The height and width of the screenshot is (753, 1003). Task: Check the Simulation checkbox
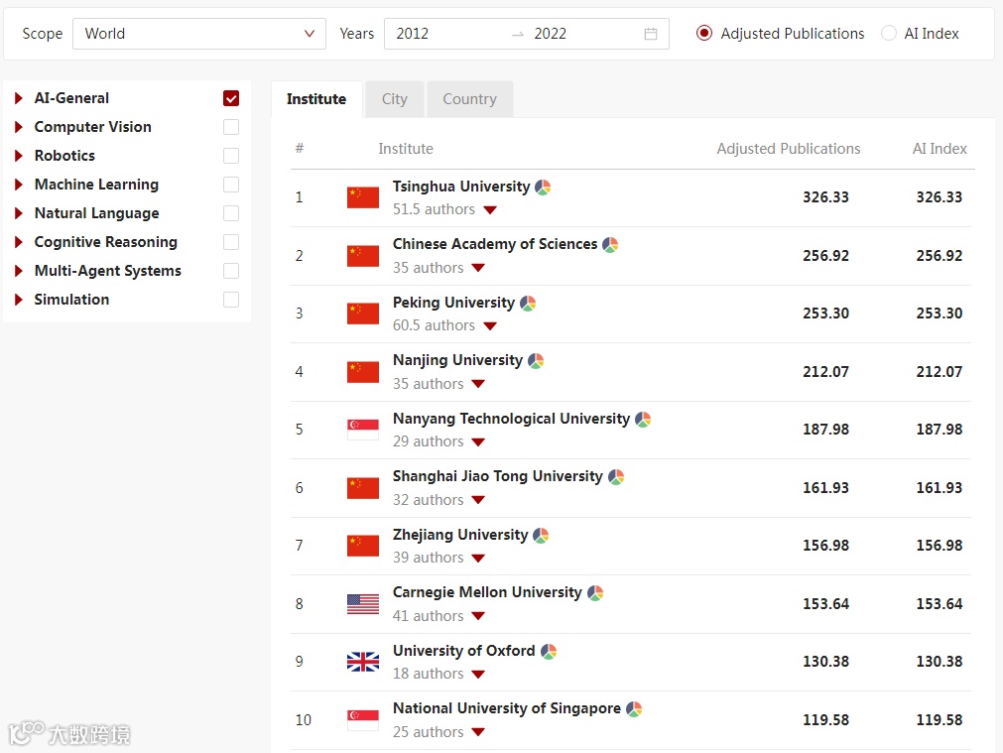(x=231, y=300)
